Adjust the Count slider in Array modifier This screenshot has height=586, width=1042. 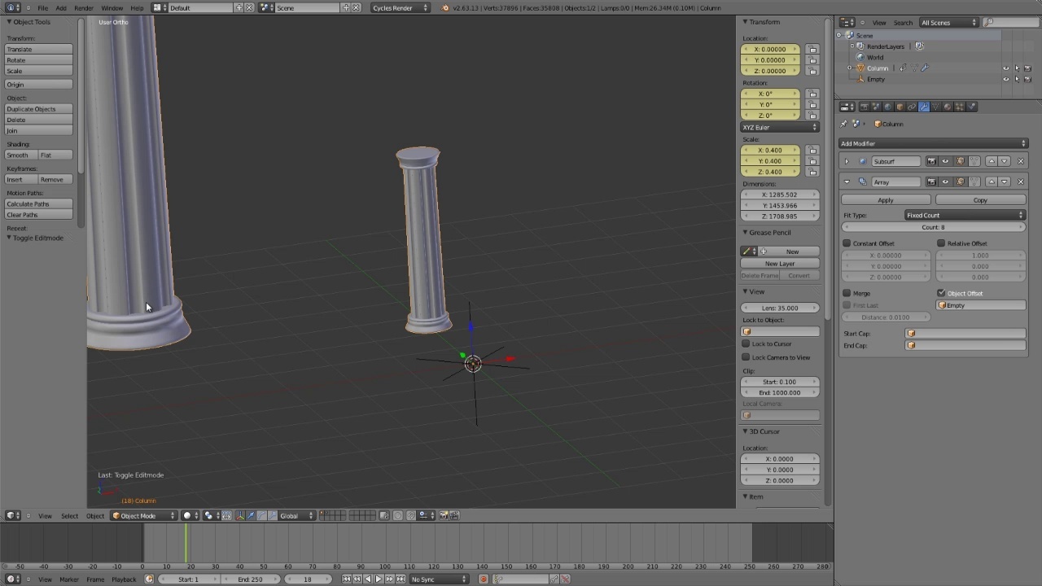(933, 227)
